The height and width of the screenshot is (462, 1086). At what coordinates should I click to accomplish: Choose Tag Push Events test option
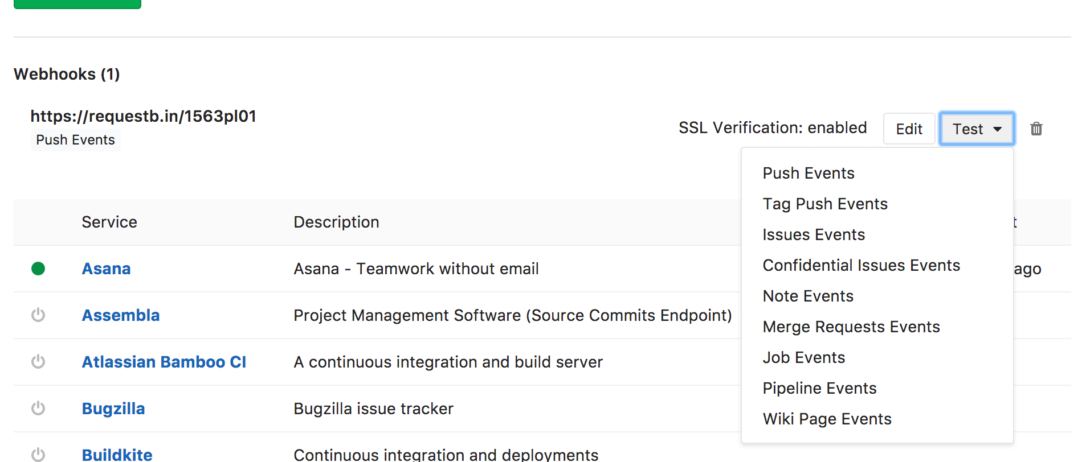point(824,204)
